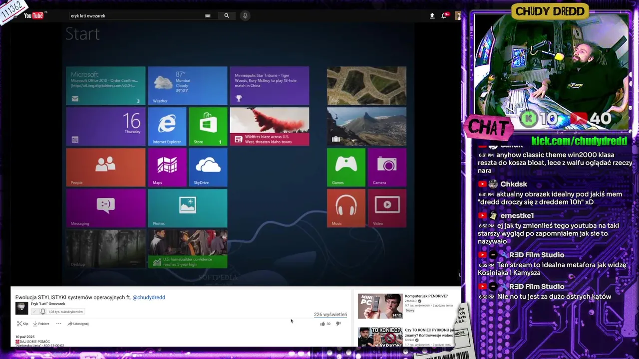Click the Udostępnij share button

78,324
